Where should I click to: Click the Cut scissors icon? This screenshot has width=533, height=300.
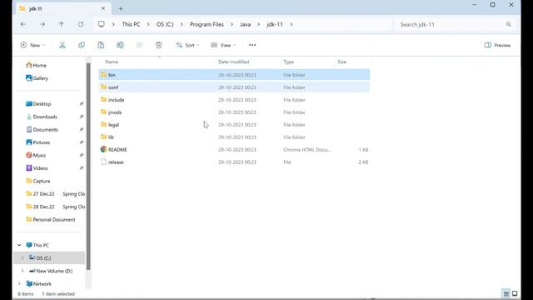62,45
